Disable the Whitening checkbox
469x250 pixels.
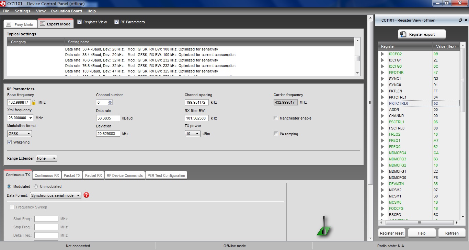[x=10, y=142]
